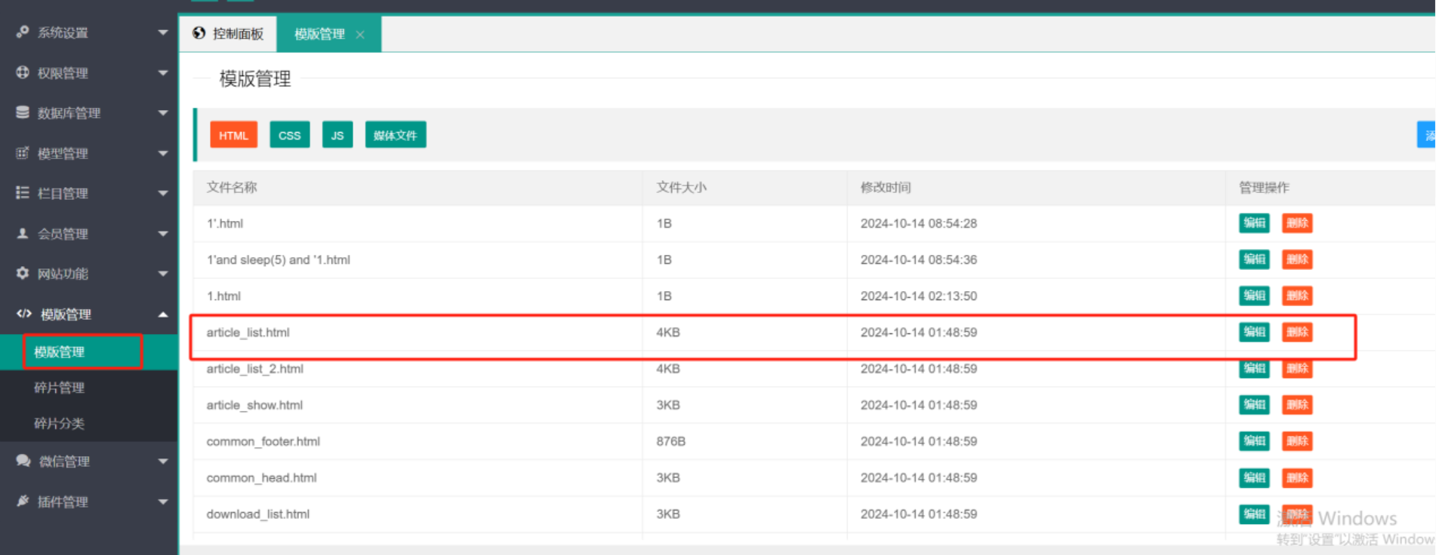Click the 栏目管理 list icon
This screenshot has width=1436, height=555.
click(23, 193)
